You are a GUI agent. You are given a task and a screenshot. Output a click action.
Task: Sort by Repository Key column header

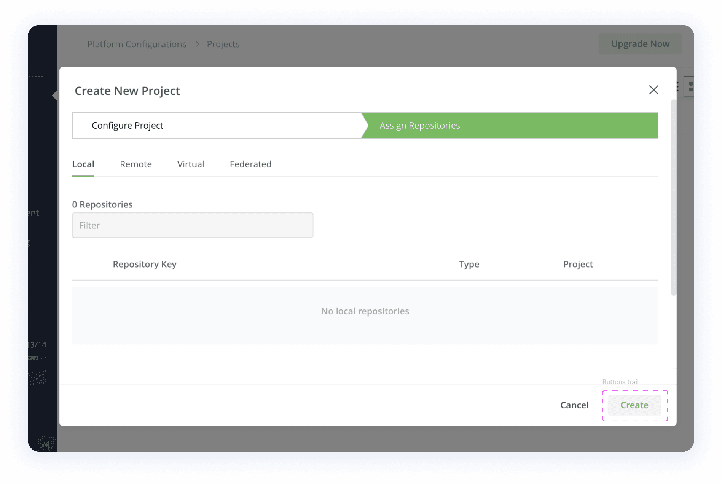pyautogui.click(x=145, y=264)
